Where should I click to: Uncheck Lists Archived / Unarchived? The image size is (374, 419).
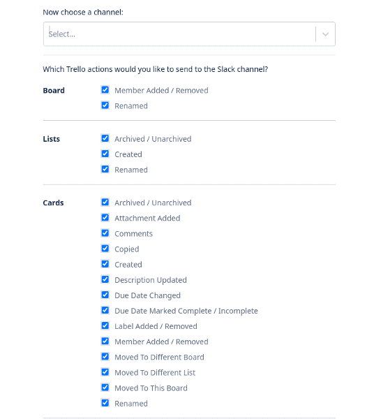105,138
